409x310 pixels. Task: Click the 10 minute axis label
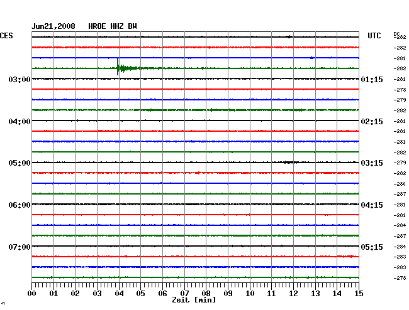pyautogui.click(x=250, y=293)
